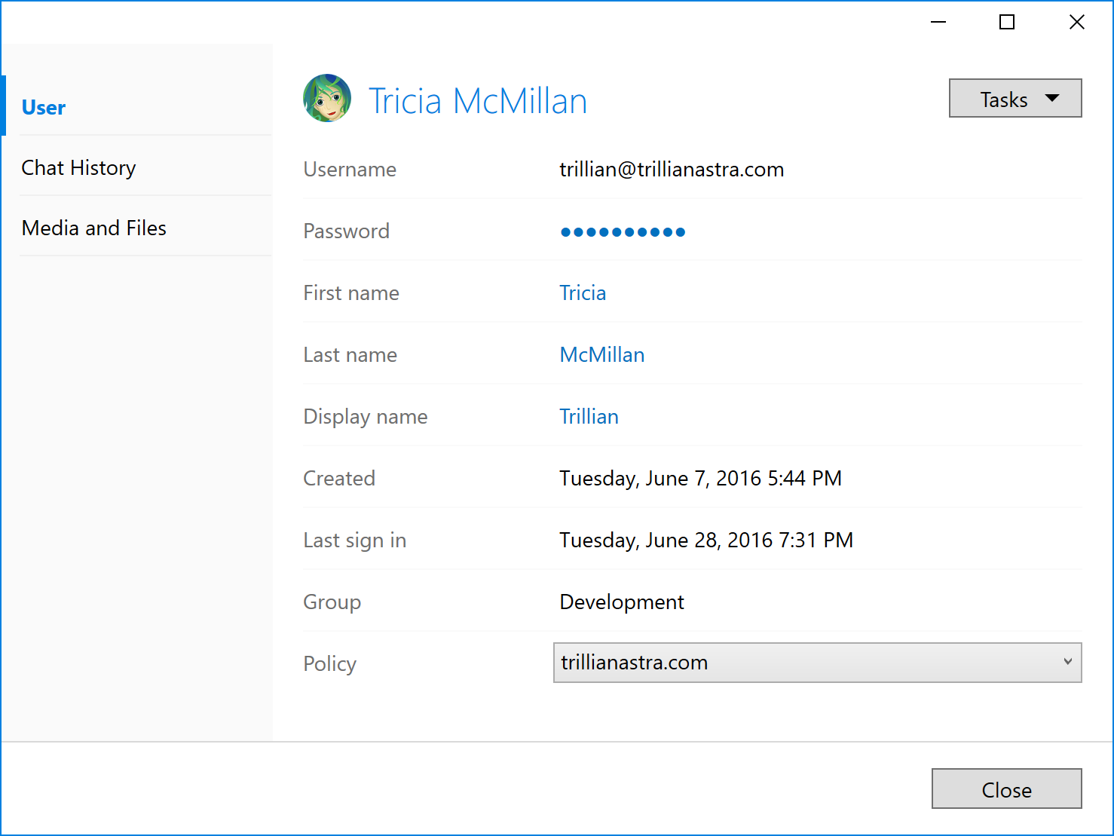1114x836 pixels.
Task: Click Tricia McMillan's avatar picture
Action: [x=326, y=97]
